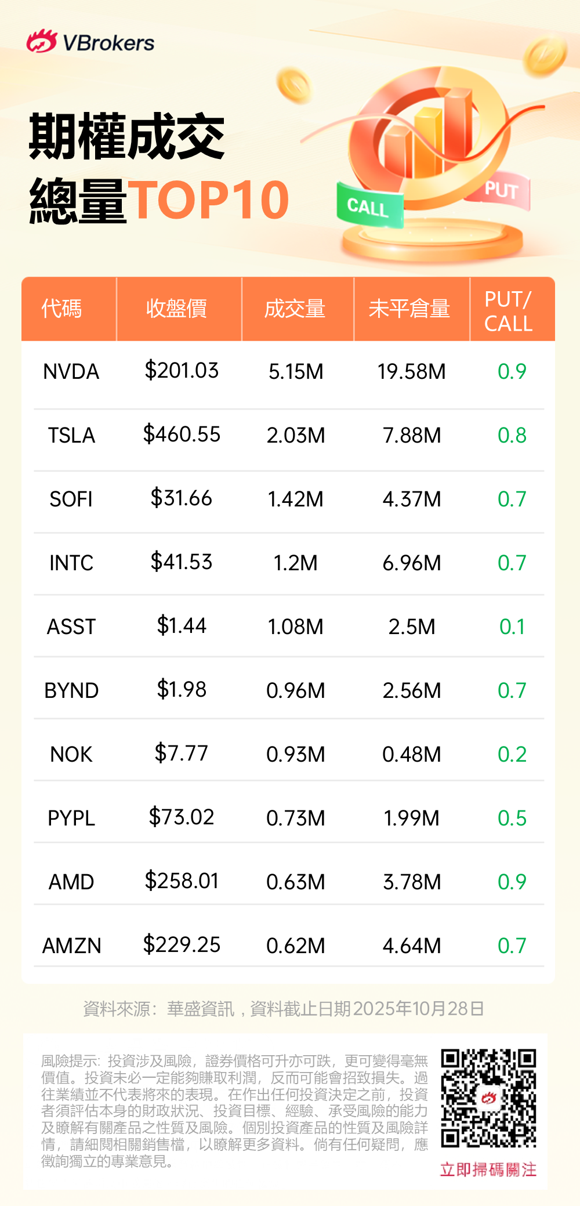Screen dimensions: 580x1206
Task: Open the SOFI stock row
Action: (x=71, y=499)
